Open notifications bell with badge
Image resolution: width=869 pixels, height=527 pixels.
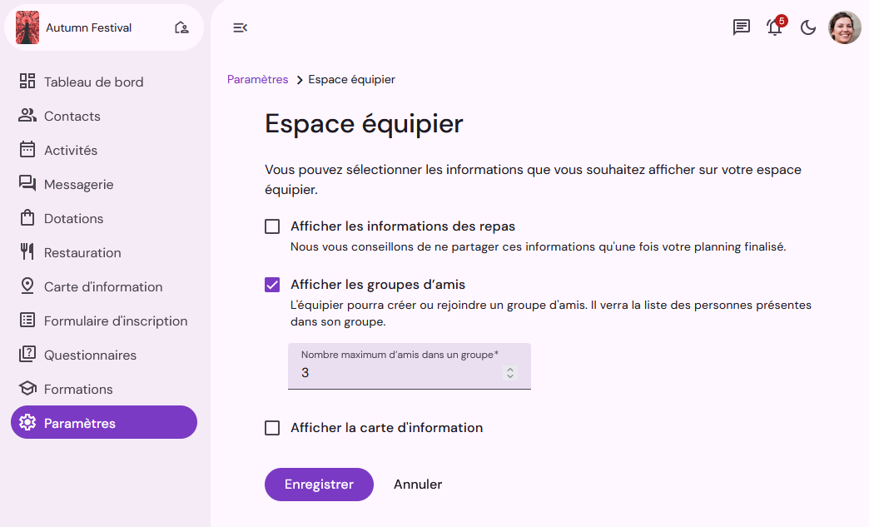click(775, 27)
